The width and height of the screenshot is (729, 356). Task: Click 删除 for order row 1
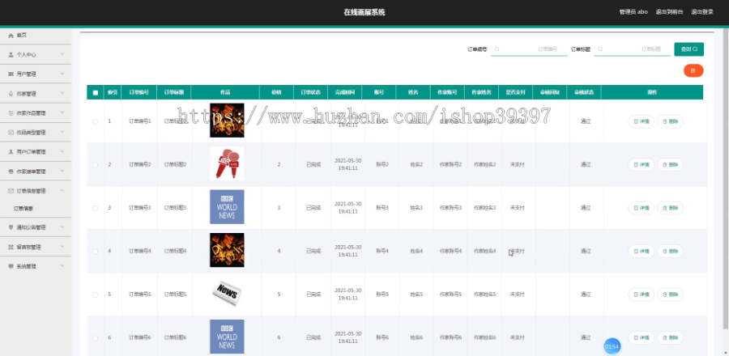point(670,121)
